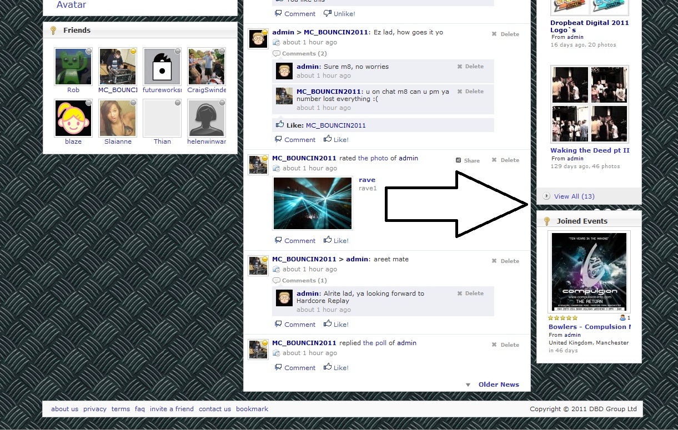Image resolution: width=678 pixels, height=430 pixels.
Task: Comment on the rave photo rating post
Action: coord(295,241)
